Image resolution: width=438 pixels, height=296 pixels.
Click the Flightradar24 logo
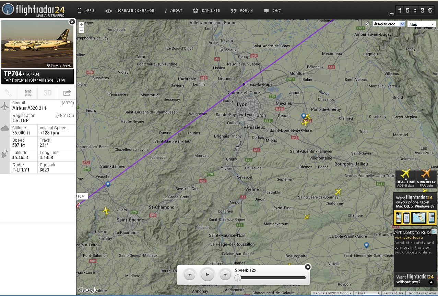pyautogui.click(x=33, y=10)
